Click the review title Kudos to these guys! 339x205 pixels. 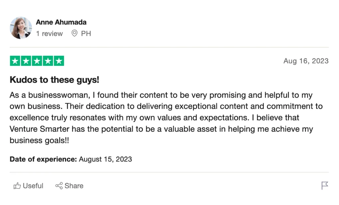point(54,80)
